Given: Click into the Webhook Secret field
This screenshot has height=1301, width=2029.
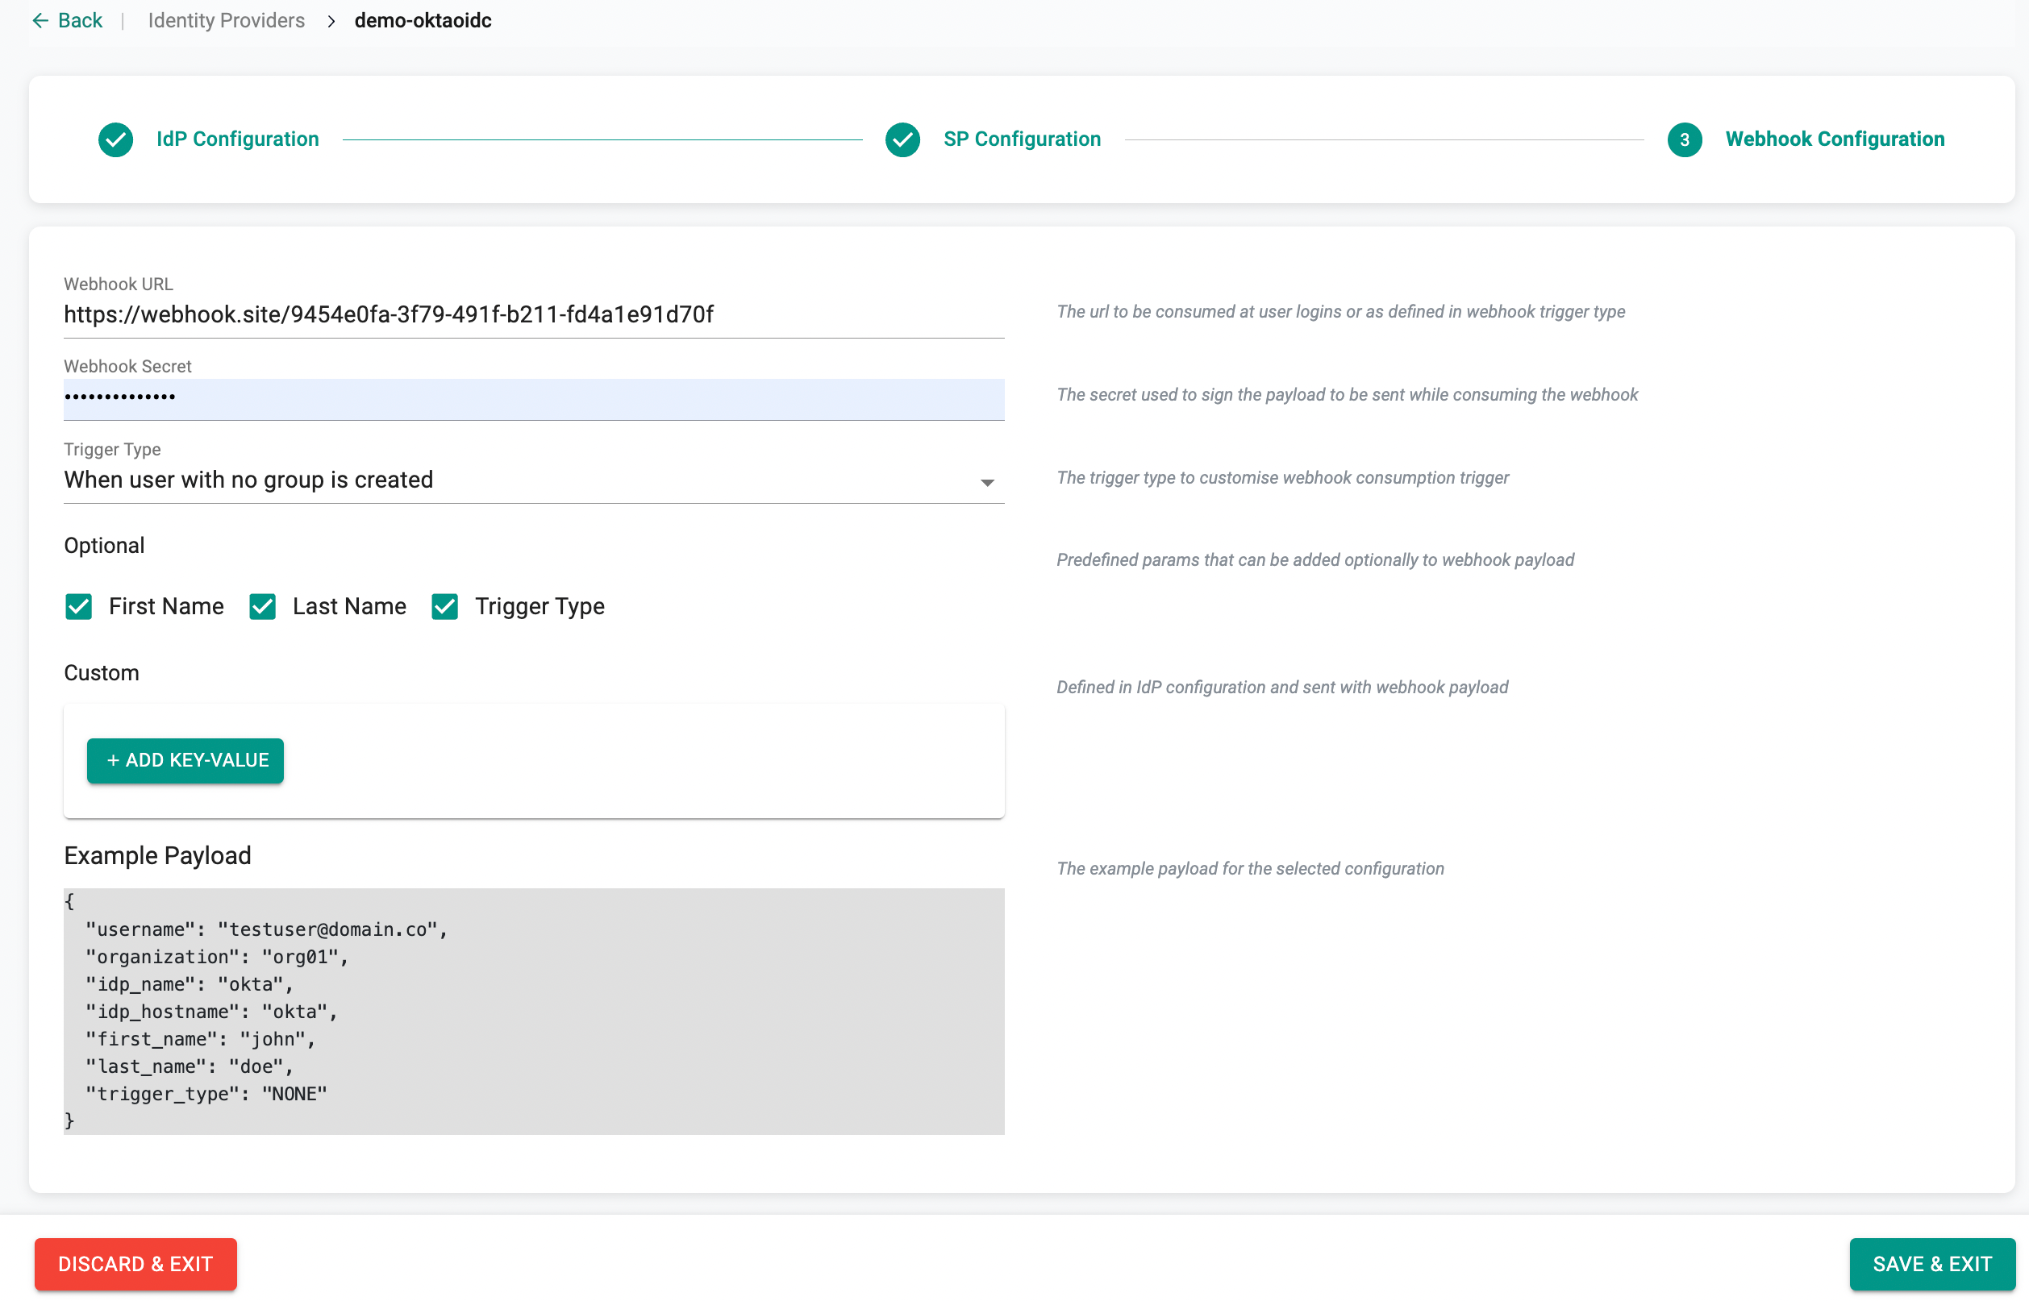Looking at the screenshot, I should (532, 398).
